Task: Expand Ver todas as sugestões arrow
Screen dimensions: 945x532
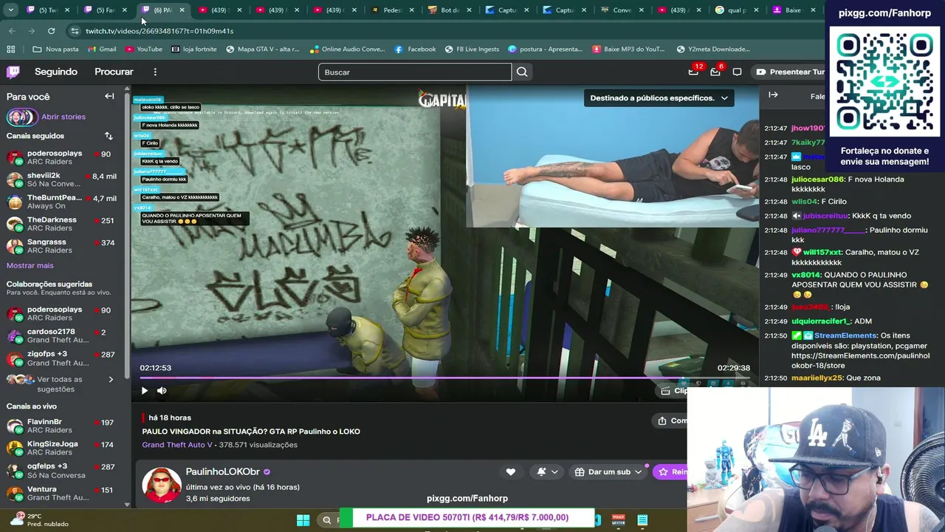Action: (x=111, y=380)
